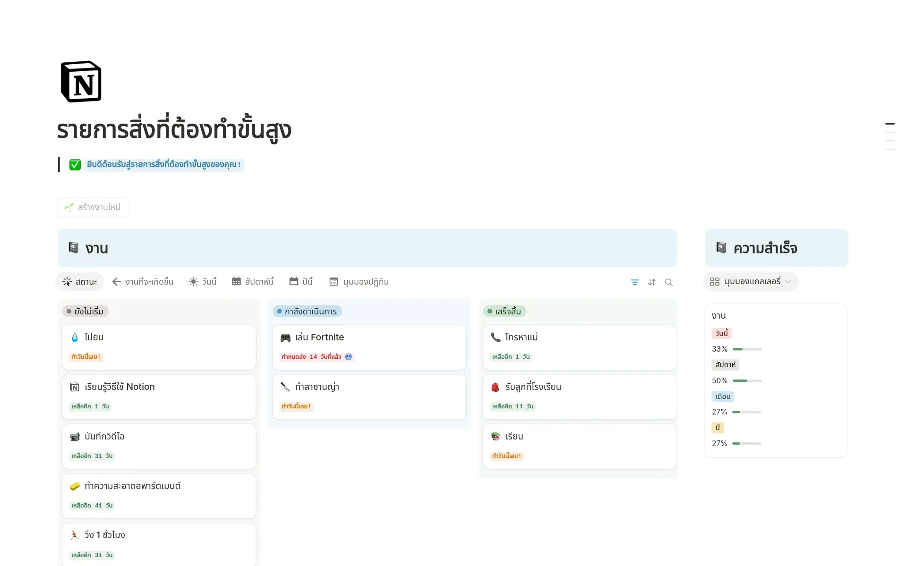
Task: Click the สัปดาห์ gray tag in gallery card
Action: pos(726,365)
